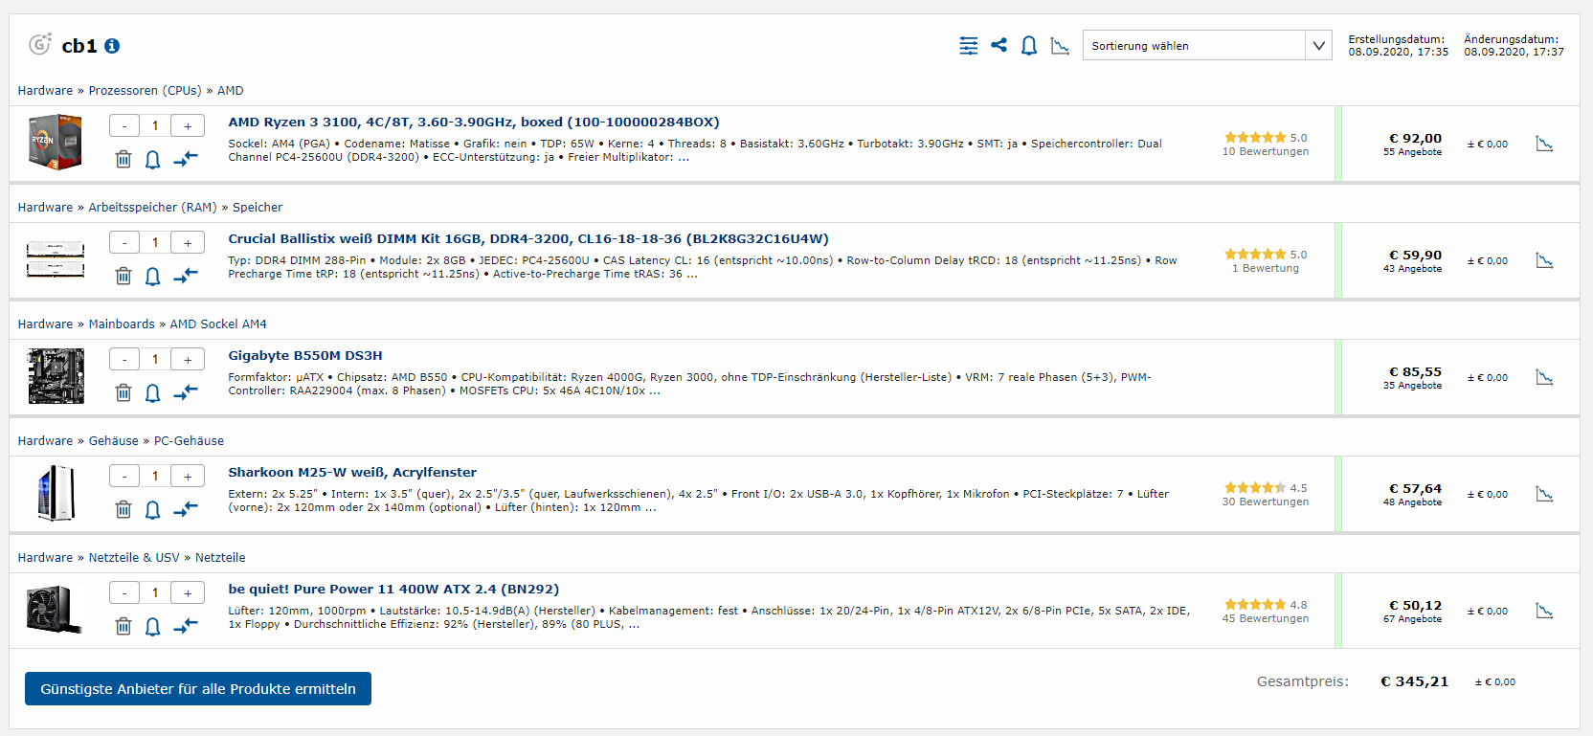
Task: Open Crucial Ballistix weiß DIMM Kit link
Action: (528, 239)
